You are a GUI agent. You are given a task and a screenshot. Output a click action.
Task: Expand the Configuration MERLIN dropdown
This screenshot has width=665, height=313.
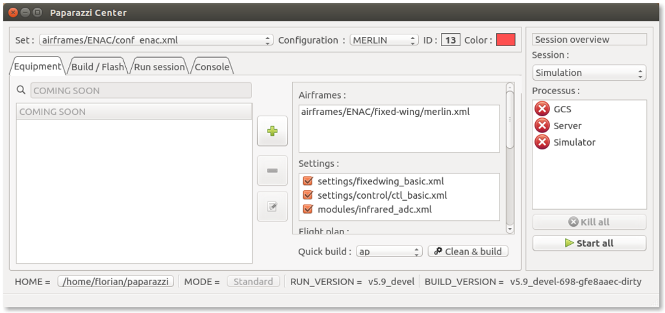click(384, 40)
